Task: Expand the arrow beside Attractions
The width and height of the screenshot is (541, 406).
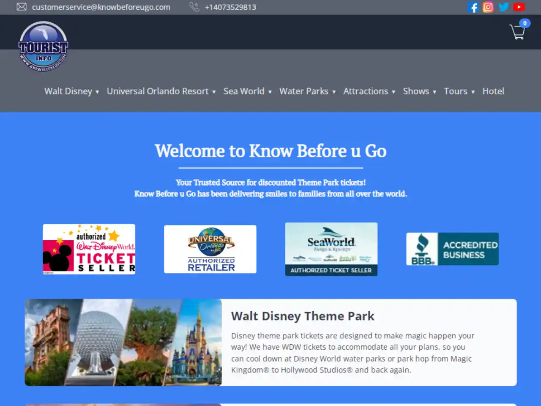Action: [393, 92]
